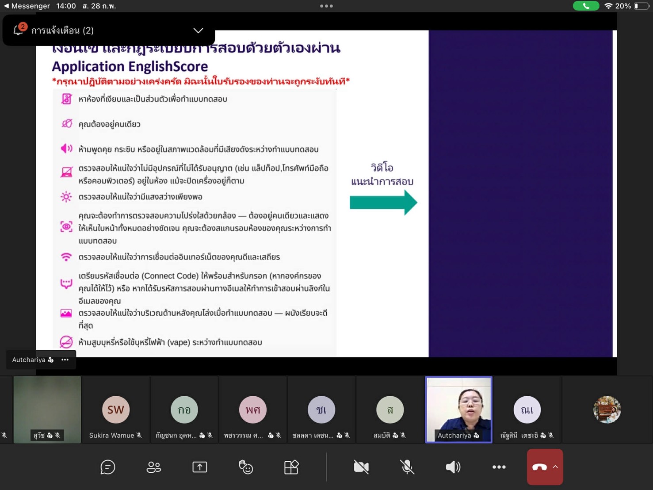Image resolution: width=653 pixels, height=490 pixels.
Task: Unmute the microphone
Action: 407,467
